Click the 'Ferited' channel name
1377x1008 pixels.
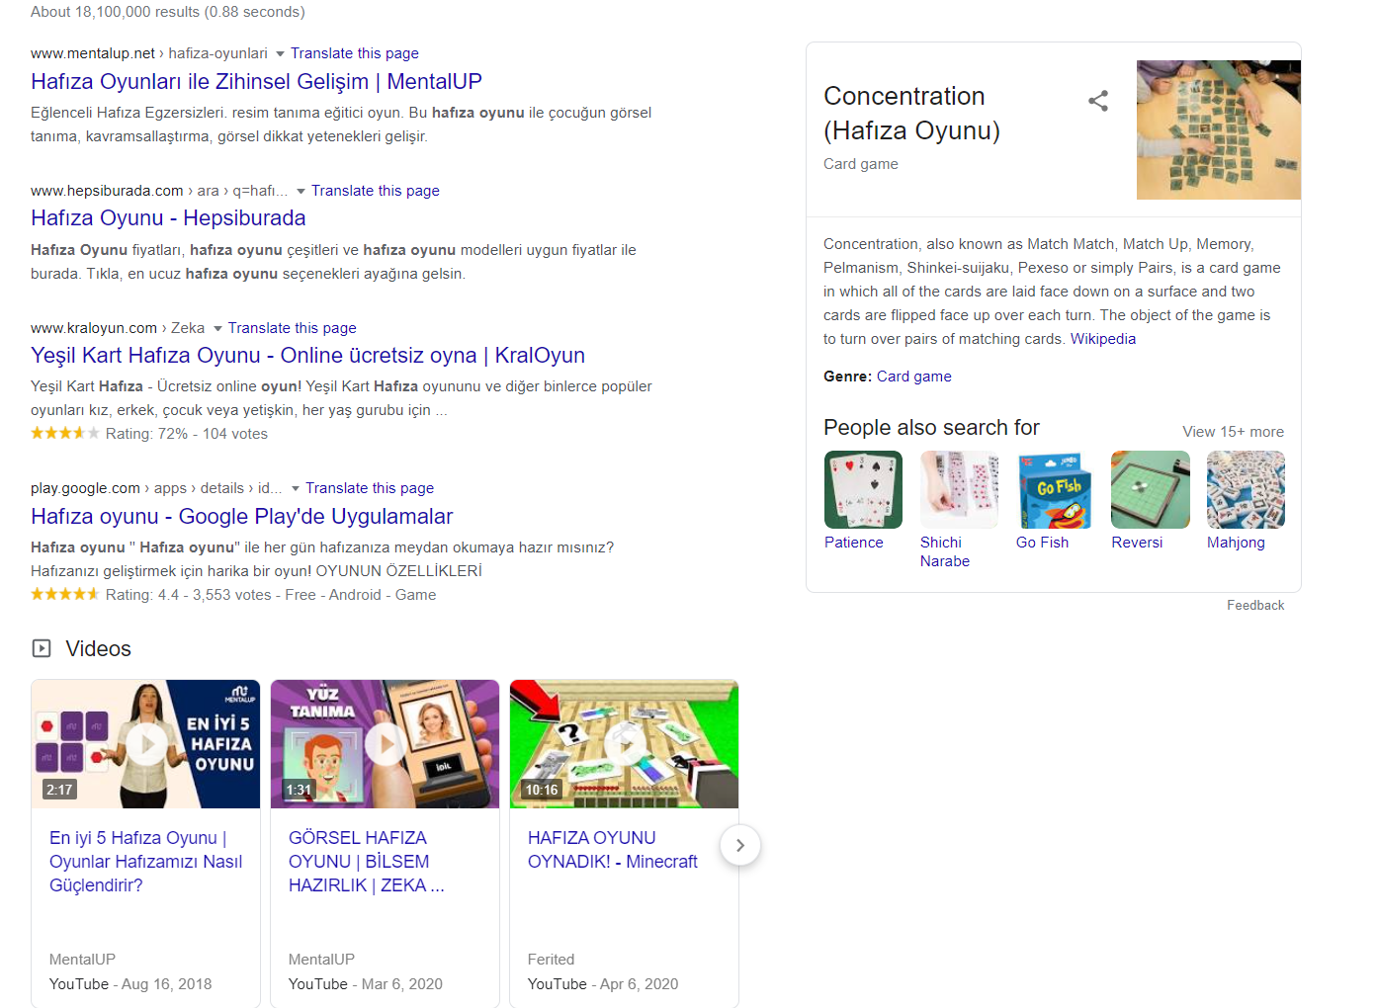tap(551, 960)
